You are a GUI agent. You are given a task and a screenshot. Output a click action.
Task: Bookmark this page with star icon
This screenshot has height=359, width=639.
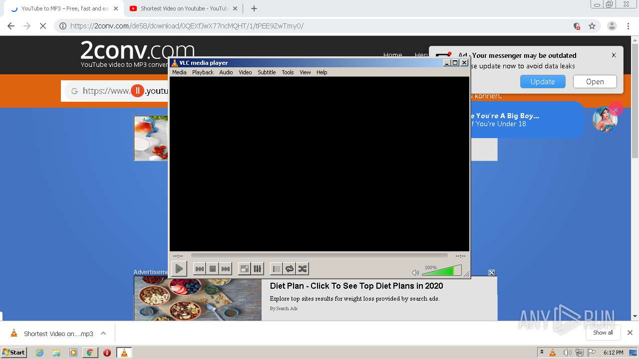point(592,26)
